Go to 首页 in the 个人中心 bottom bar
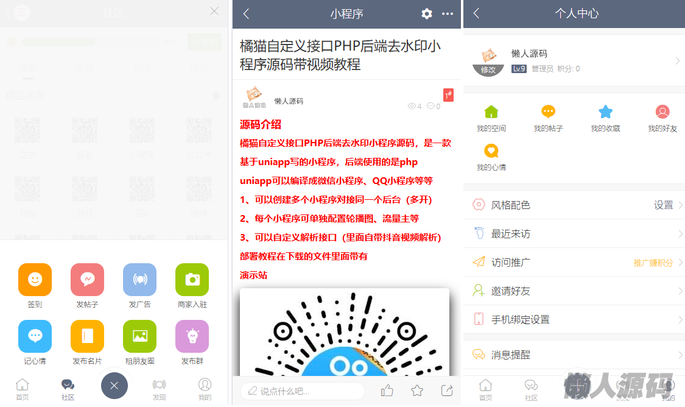This screenshot has width=685, height=407. [485, 390]
